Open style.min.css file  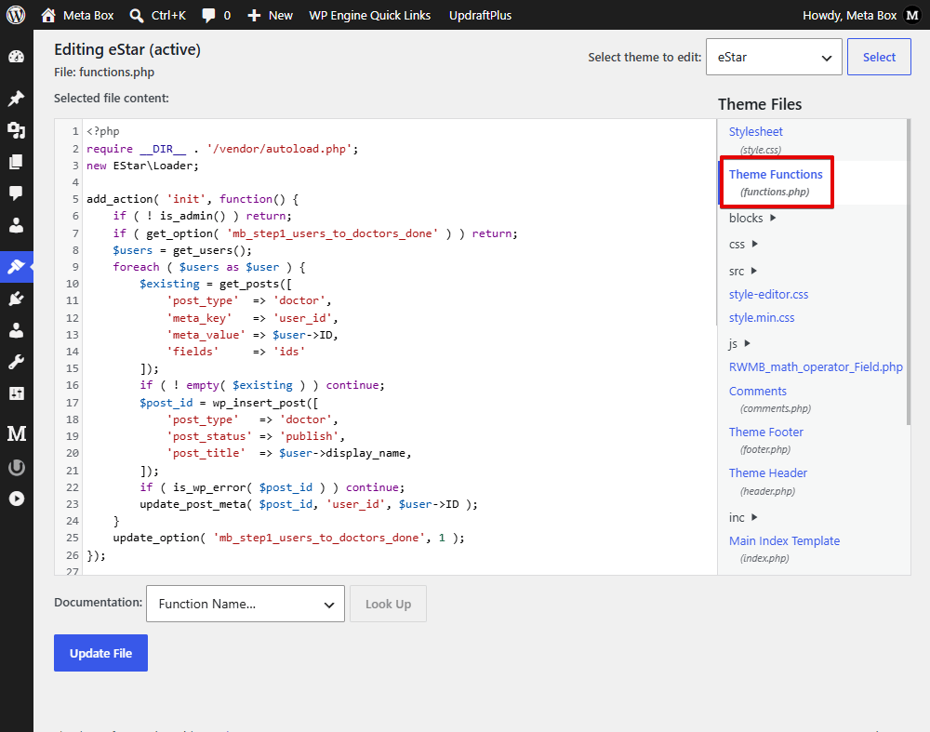point(762,317)
